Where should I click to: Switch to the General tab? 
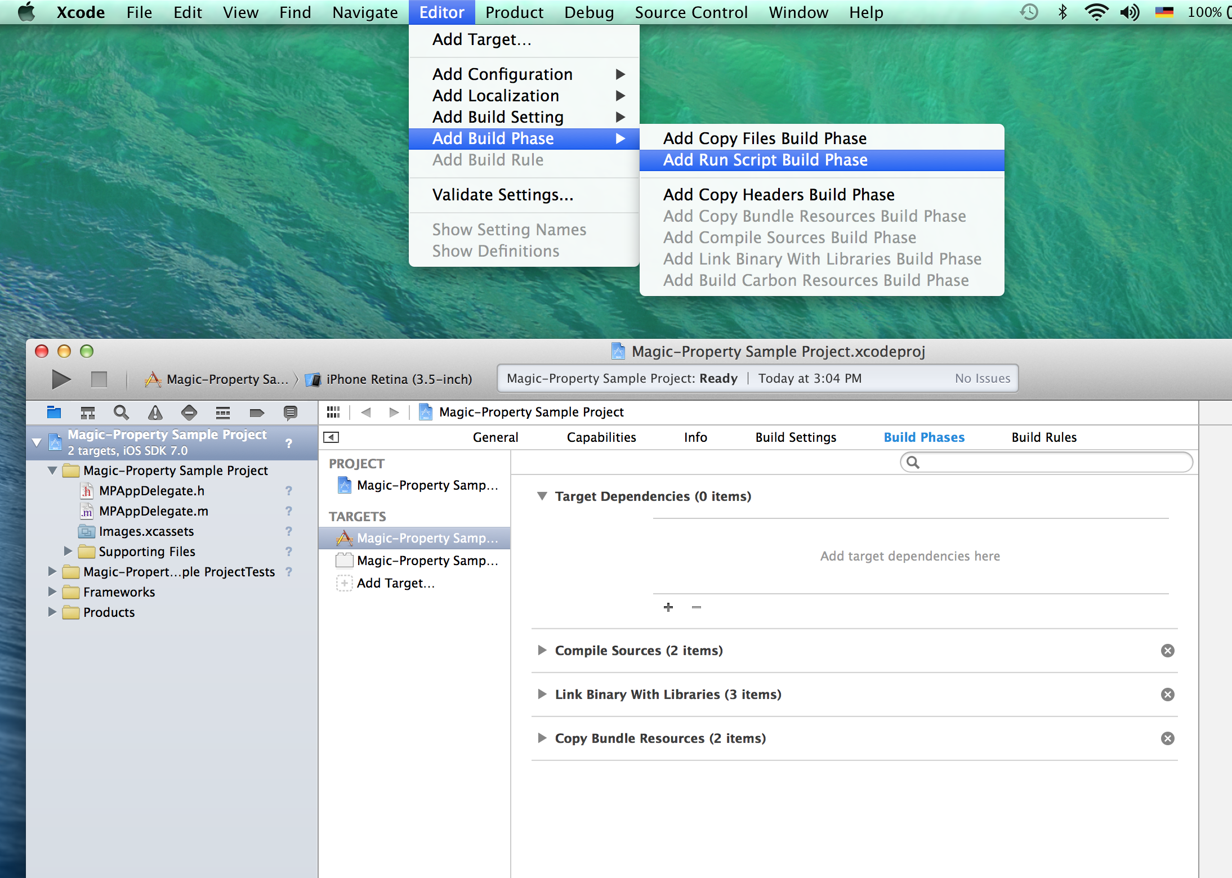pyautogui.click(x=496, y=437)
